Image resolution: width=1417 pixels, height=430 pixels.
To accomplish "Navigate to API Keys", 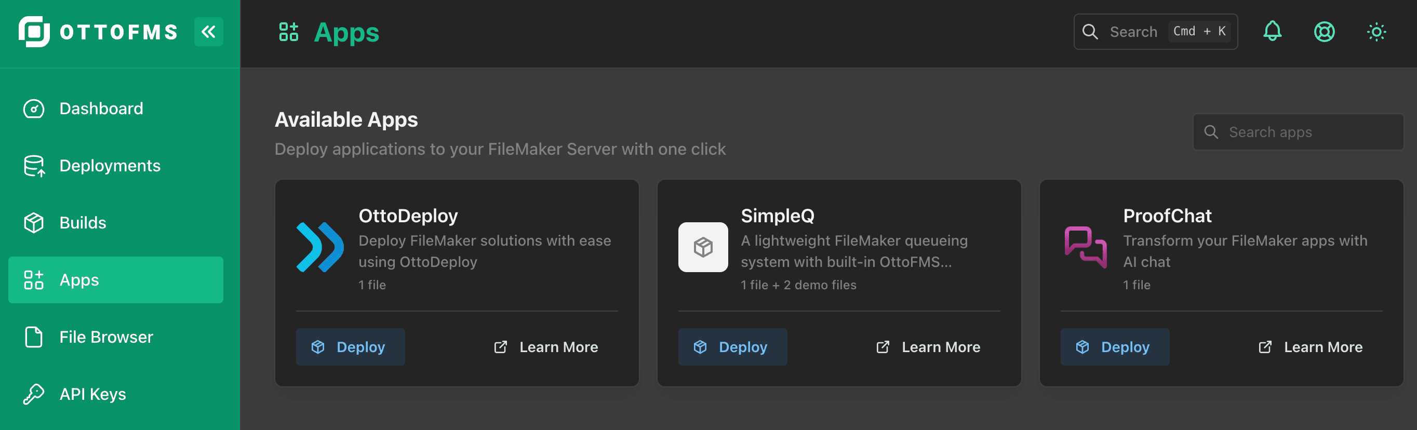I will [x=115, y=394].
